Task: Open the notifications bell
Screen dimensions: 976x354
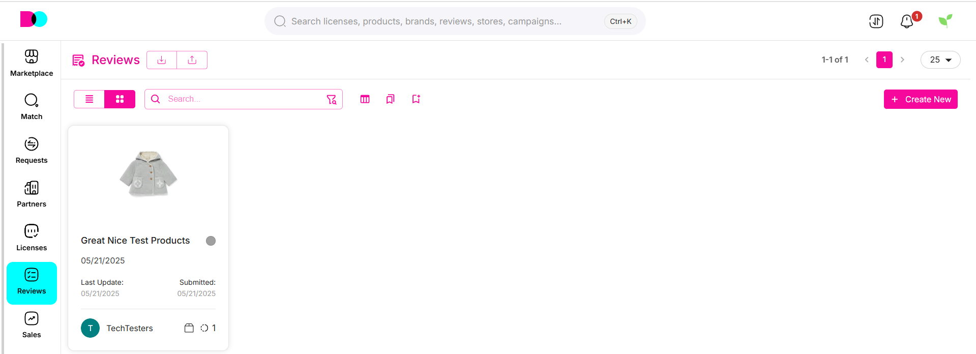Action: tap(907, 21)
